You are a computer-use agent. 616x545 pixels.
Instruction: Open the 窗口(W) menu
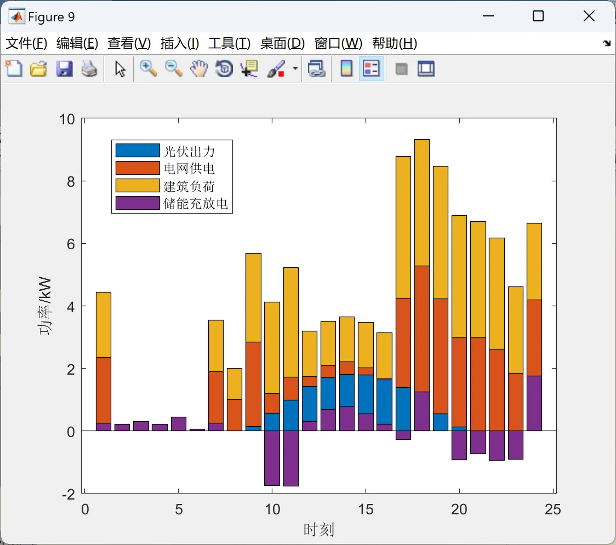338,43
